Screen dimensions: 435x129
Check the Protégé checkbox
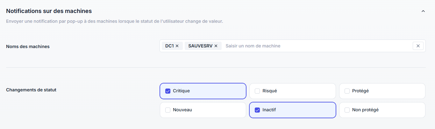[347, 91]
